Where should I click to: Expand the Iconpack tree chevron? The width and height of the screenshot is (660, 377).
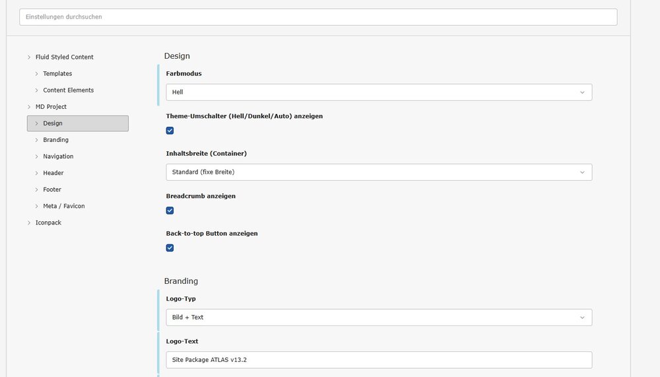(x=29, y=223)
